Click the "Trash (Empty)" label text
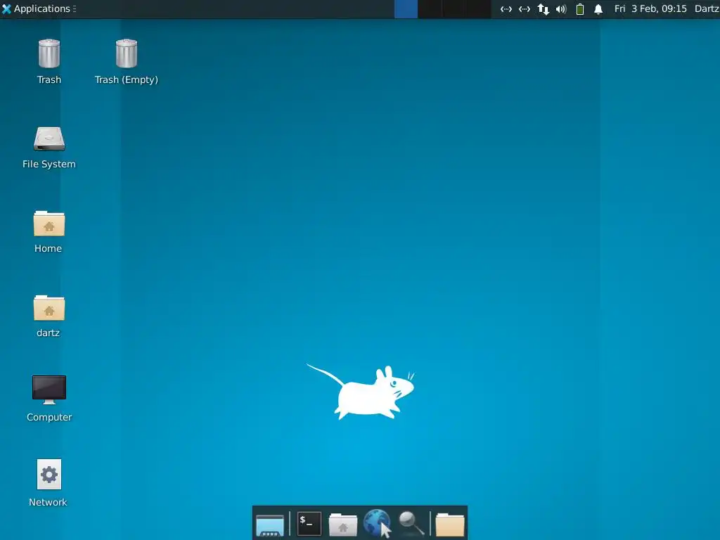The width and height of the screenshot is (720, 540). tap(127, 79)
